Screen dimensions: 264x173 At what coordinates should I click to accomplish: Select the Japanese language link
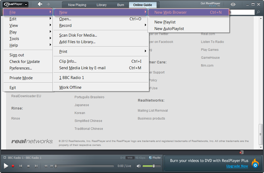click(x=82, y=105)
